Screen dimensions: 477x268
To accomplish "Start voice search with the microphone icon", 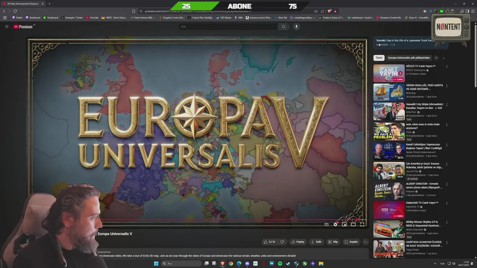I will tap(297, 26).
